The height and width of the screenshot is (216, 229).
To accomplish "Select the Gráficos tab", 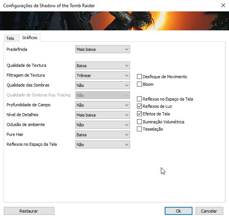I will point(30,38).
